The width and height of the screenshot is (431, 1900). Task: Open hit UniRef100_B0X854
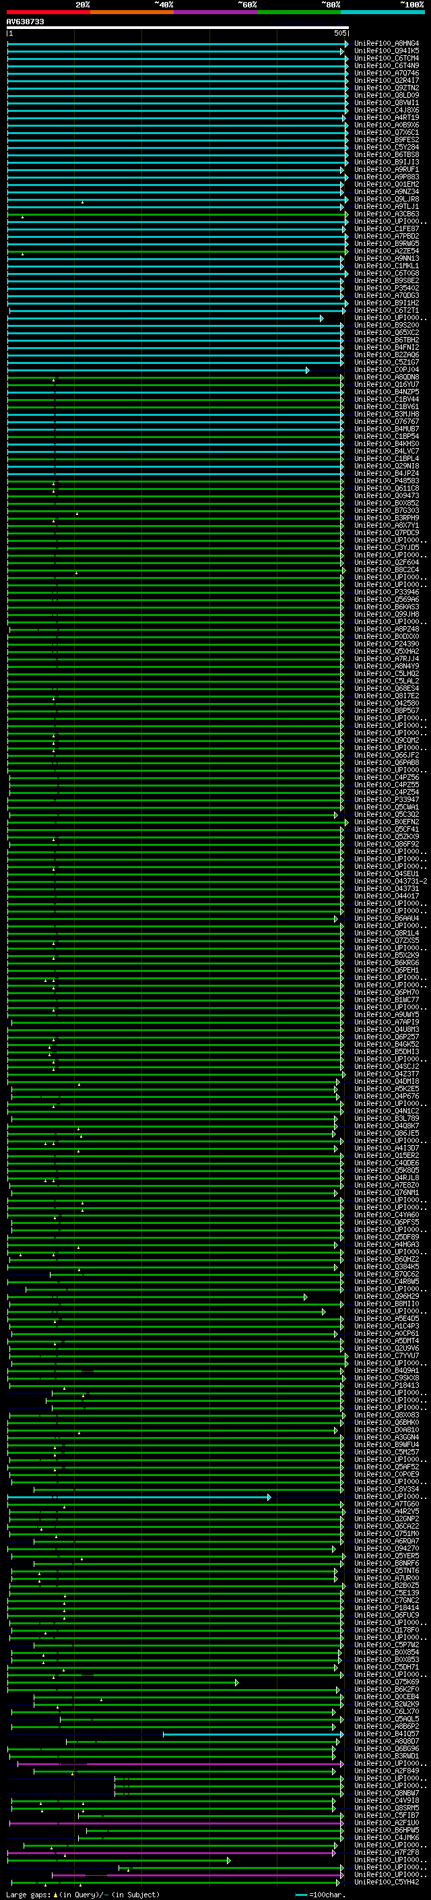[x=387, y=1652]
